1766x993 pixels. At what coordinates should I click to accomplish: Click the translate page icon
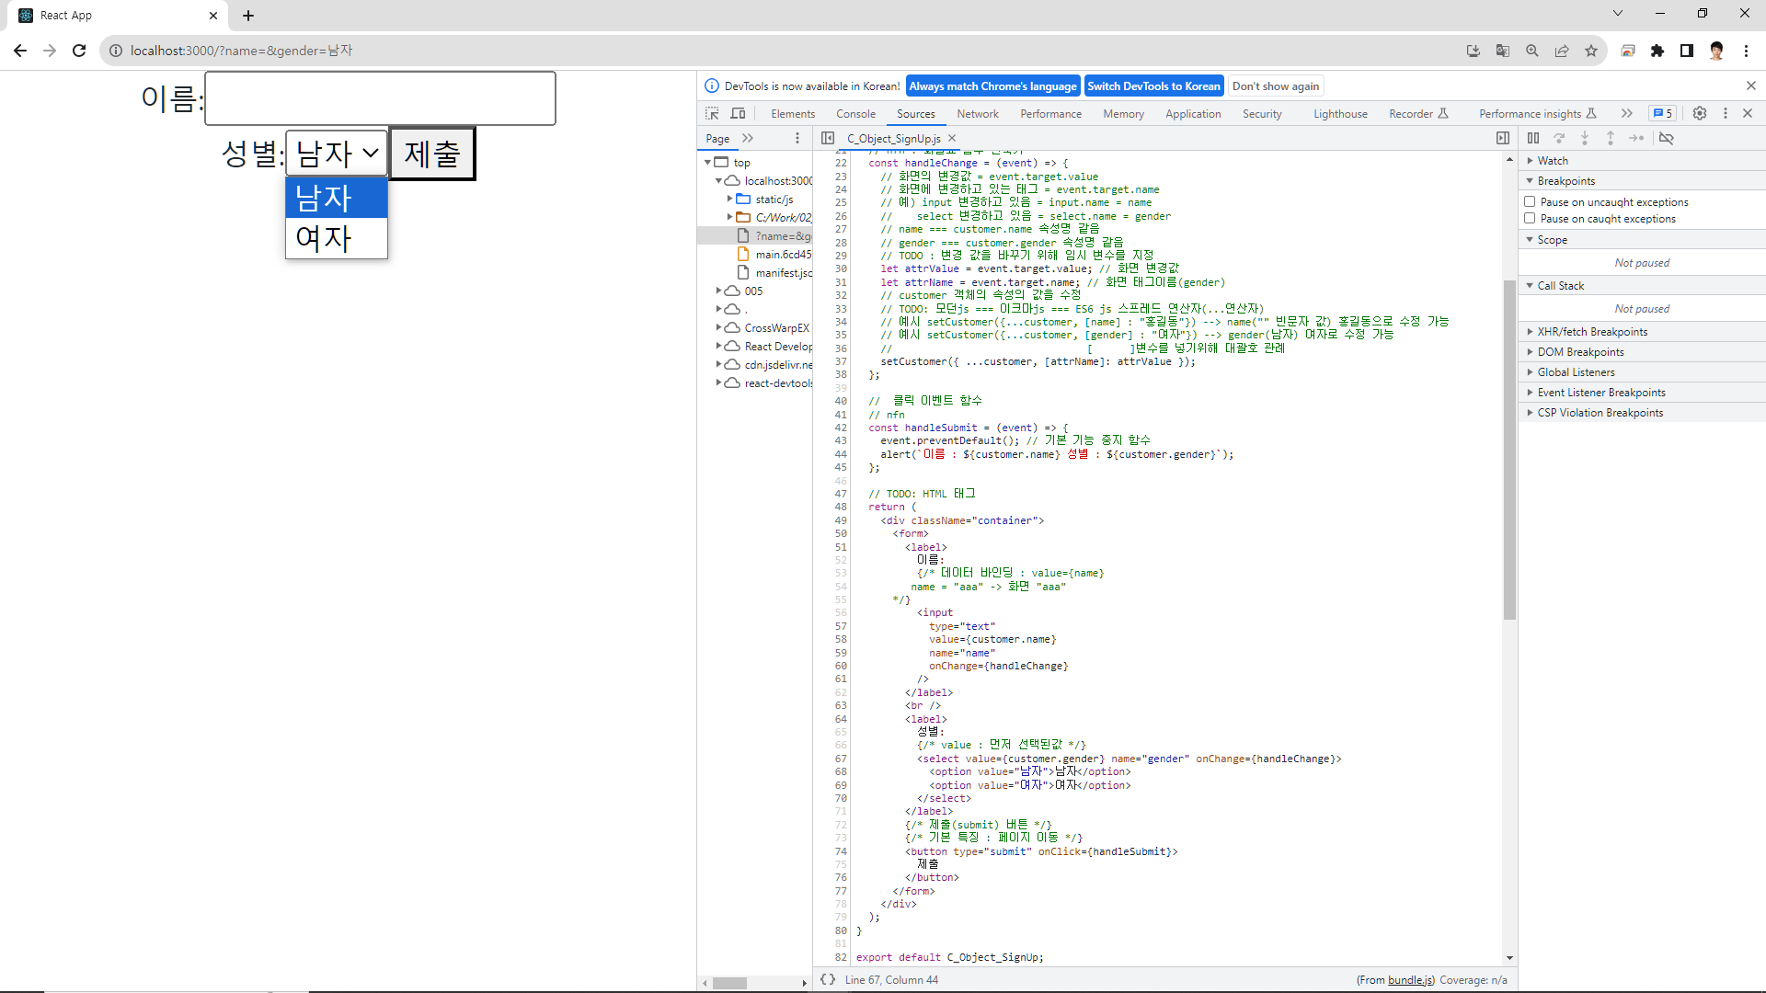pyautogui.click(x=1503, y=51)
